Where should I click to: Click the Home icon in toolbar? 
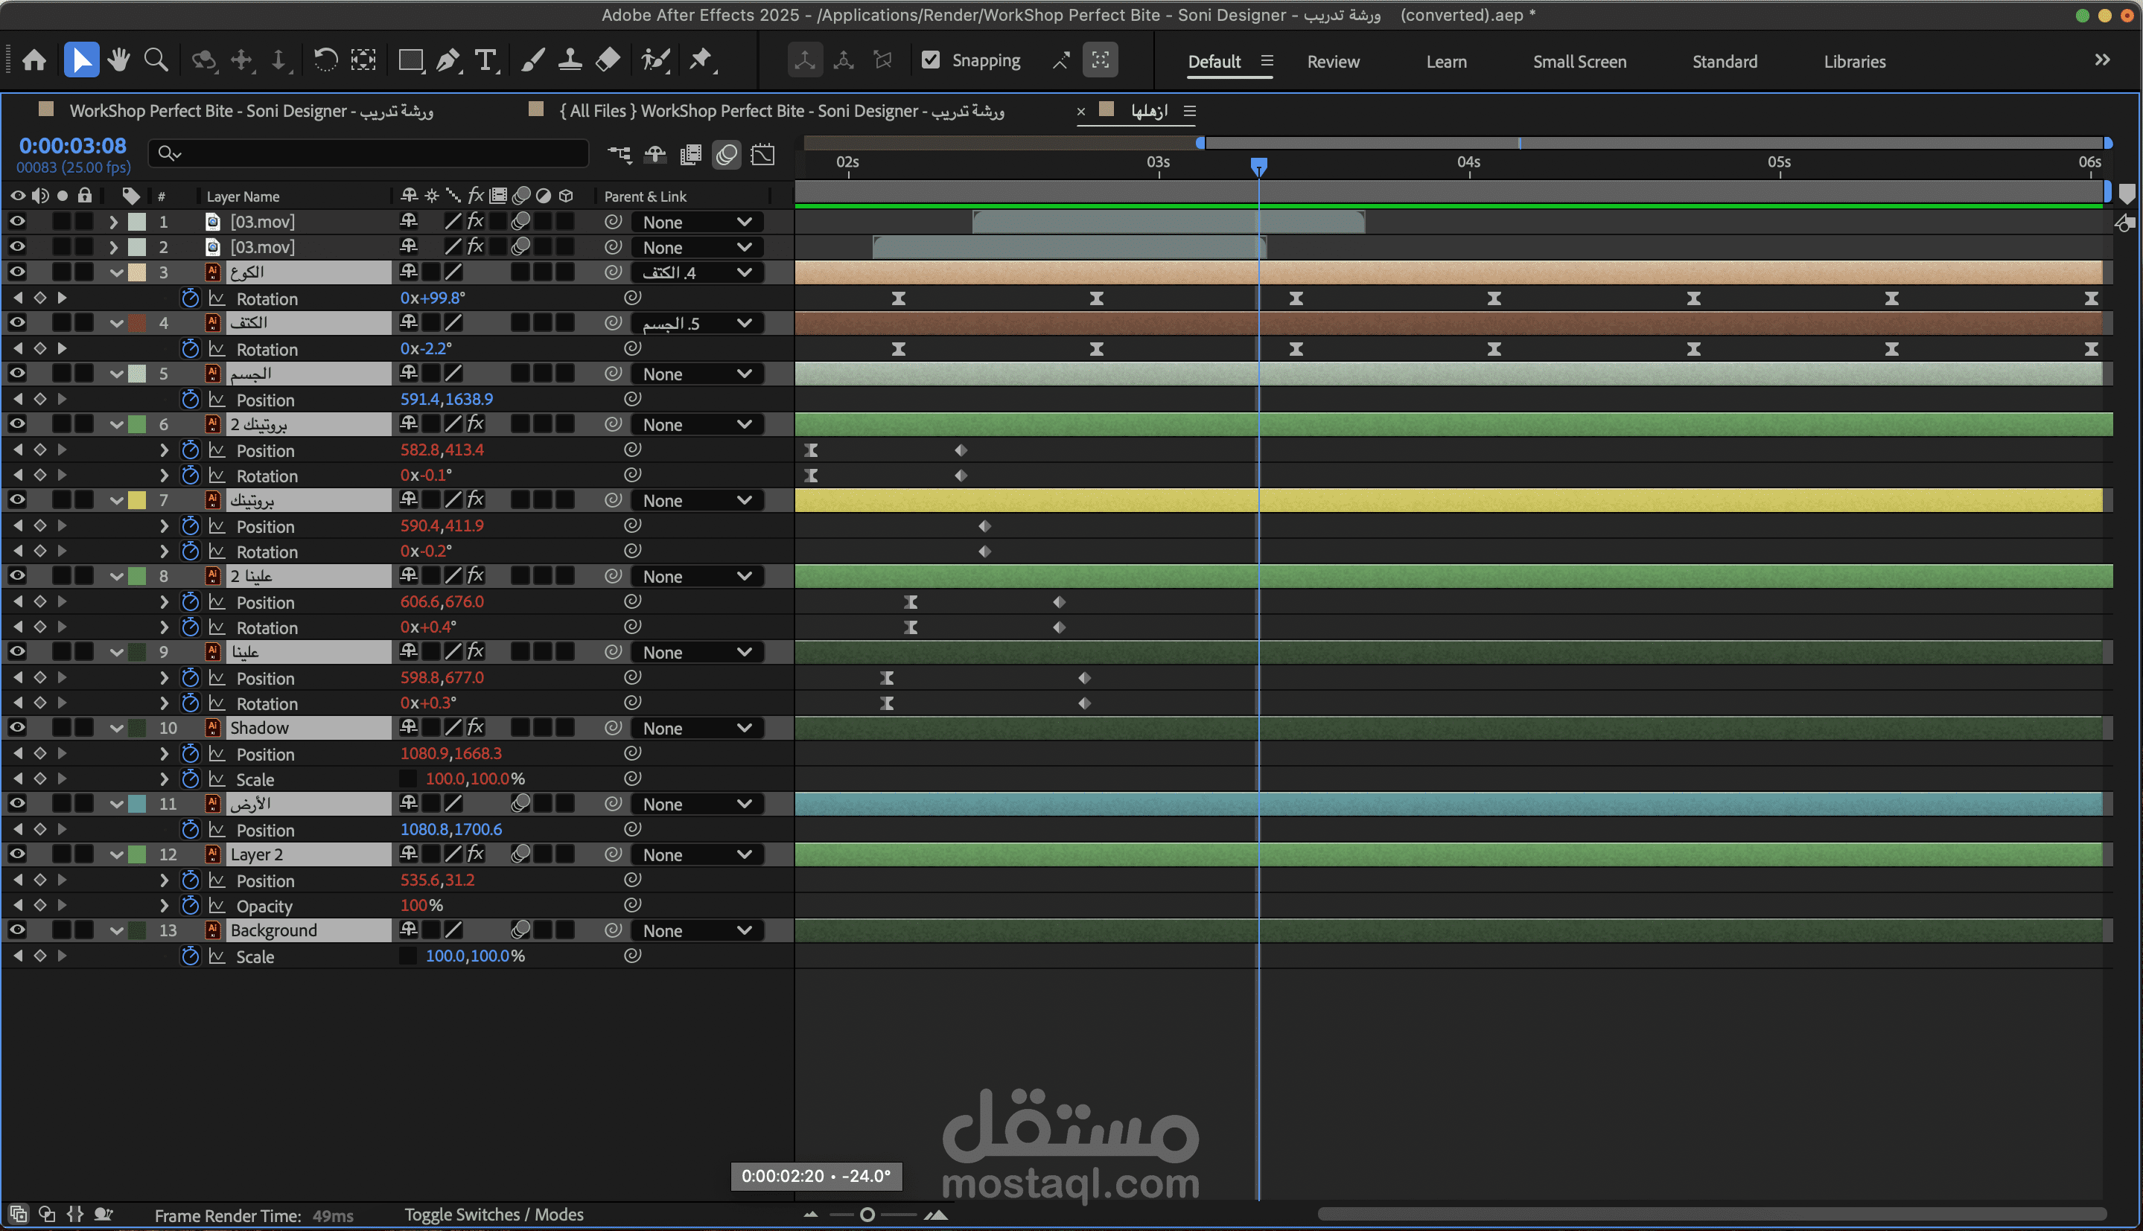[34, 60]
